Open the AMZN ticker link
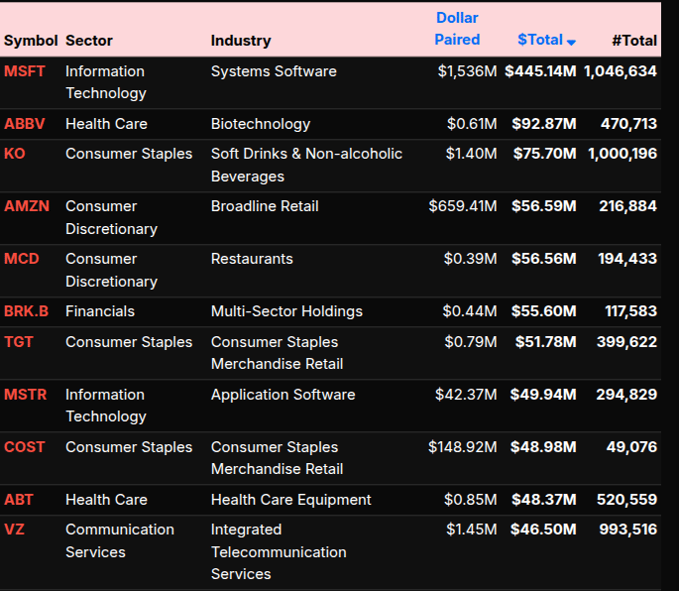 pos(27,206)
